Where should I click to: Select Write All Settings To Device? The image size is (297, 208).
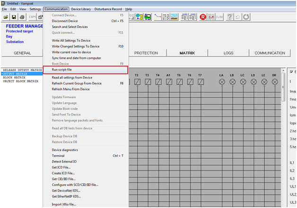click(86, 41)
